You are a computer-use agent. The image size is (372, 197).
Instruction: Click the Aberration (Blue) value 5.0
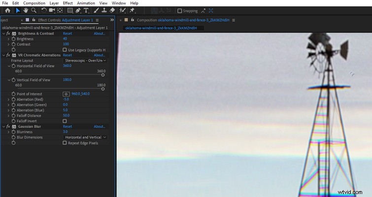click(x=65, y=110)
